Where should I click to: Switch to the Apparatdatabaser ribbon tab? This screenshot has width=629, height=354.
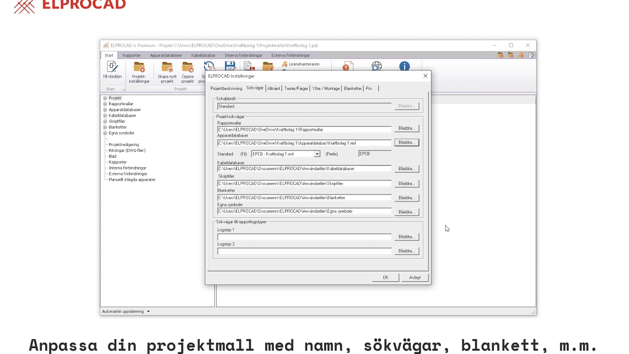coord(166,56)
